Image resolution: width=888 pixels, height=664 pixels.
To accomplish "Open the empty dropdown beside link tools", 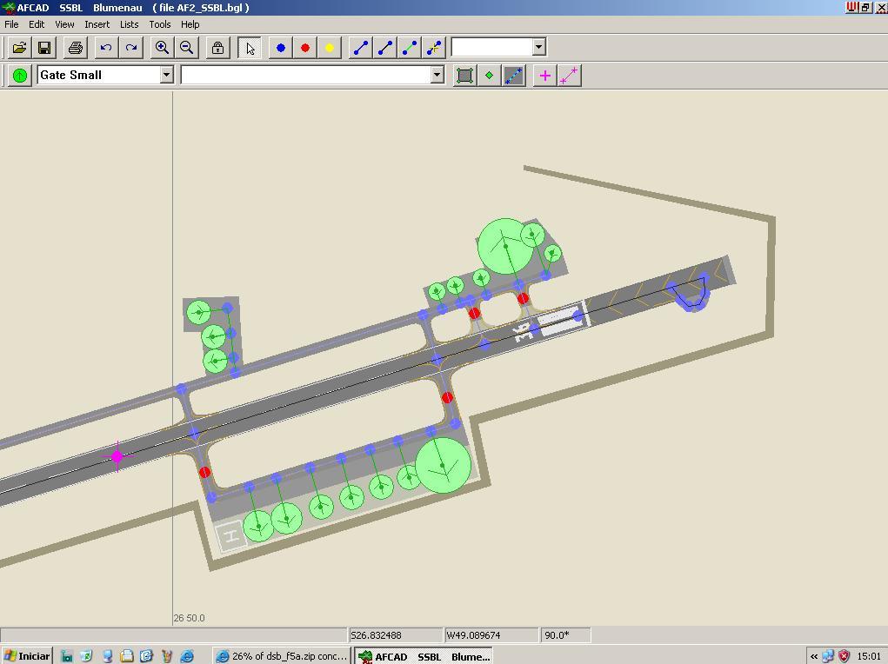I will point(539,47).
